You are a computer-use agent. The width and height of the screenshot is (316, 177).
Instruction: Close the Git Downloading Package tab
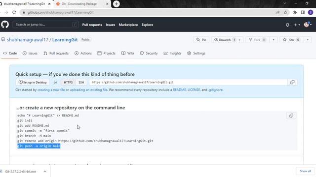[107, 4]
